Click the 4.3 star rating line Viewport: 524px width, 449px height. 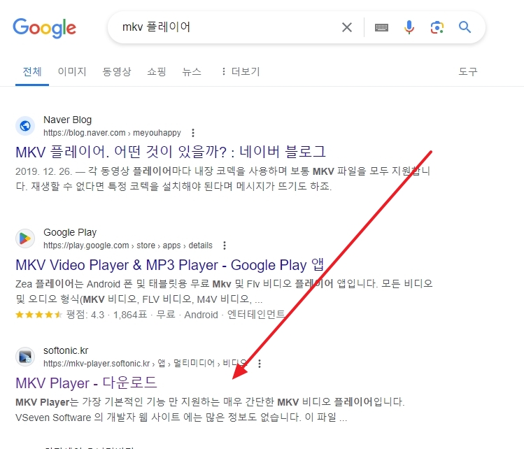point(150,315)
